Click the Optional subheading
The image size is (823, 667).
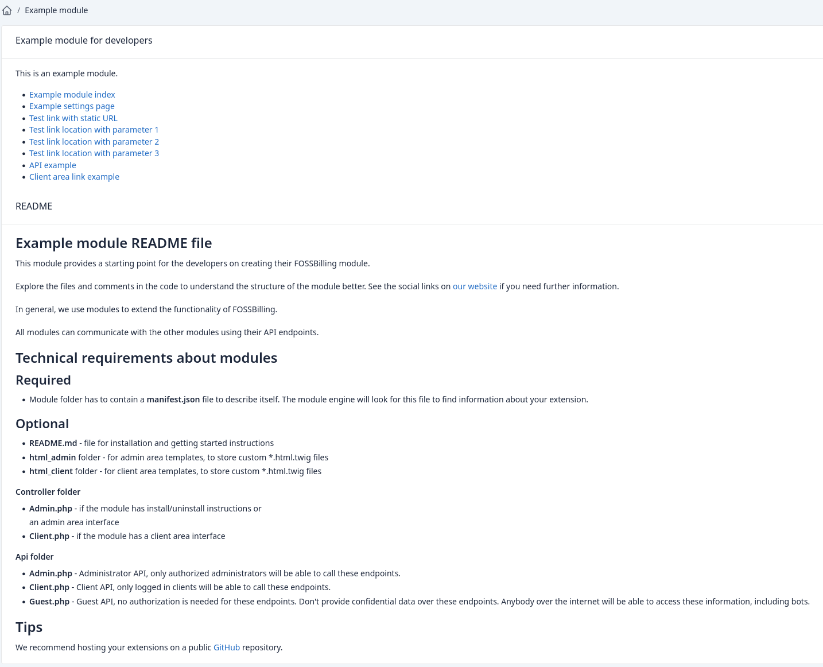click(x=42, y=423)
